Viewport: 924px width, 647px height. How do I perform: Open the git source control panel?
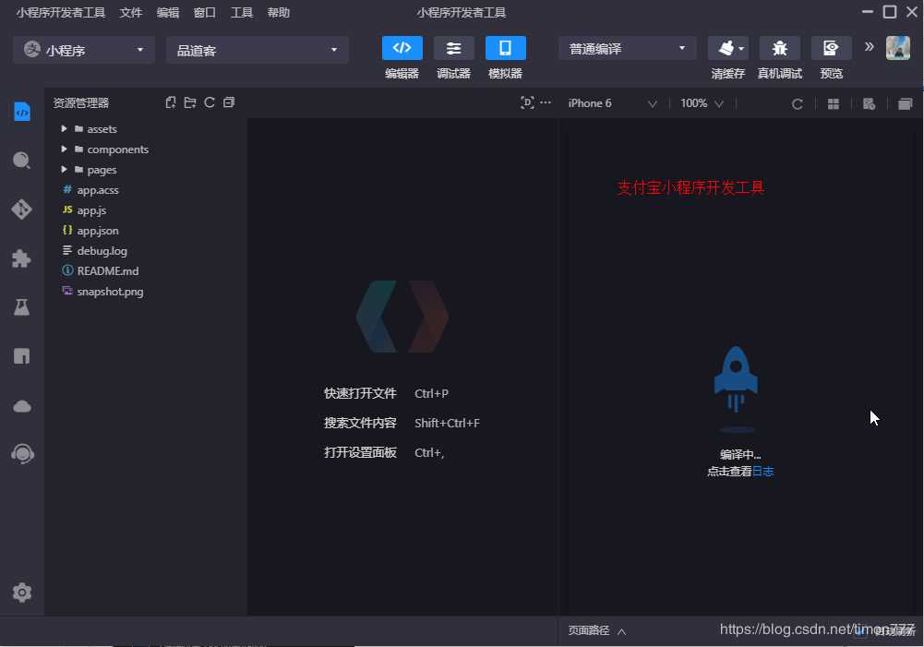point(22,210)
